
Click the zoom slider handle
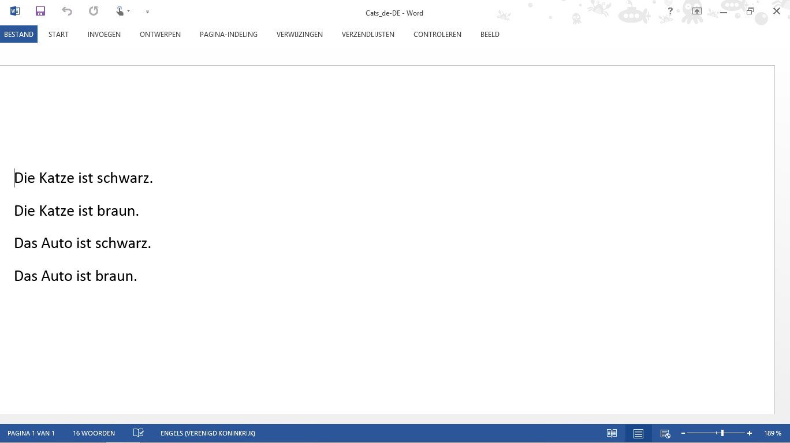pyautogui.click(x=722, y=433)
